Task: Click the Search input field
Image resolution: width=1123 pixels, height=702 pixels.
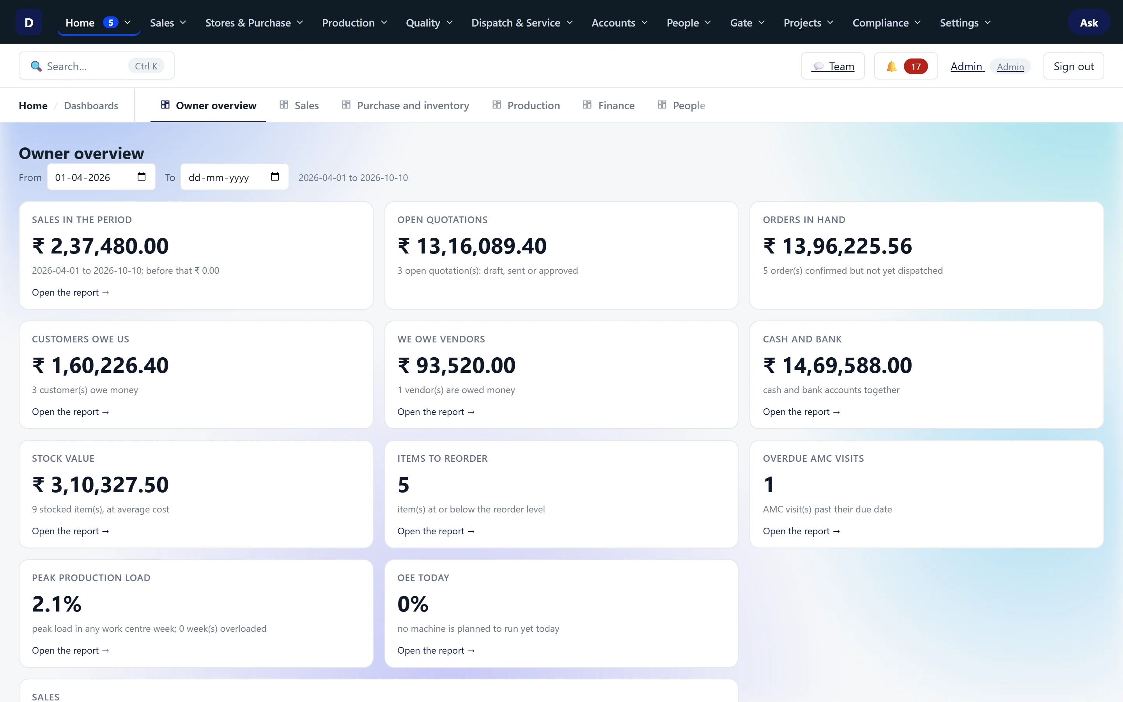Action: tap(97, 66)
